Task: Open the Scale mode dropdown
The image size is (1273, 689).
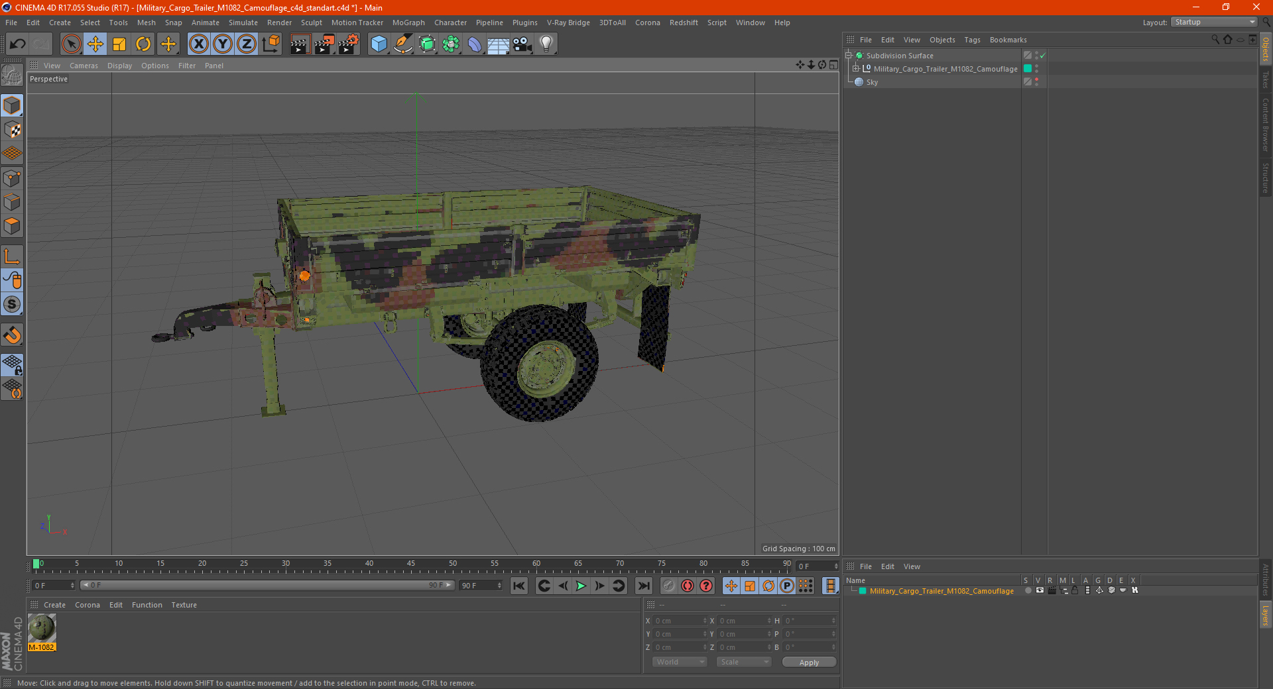Action: click(744, 662)
